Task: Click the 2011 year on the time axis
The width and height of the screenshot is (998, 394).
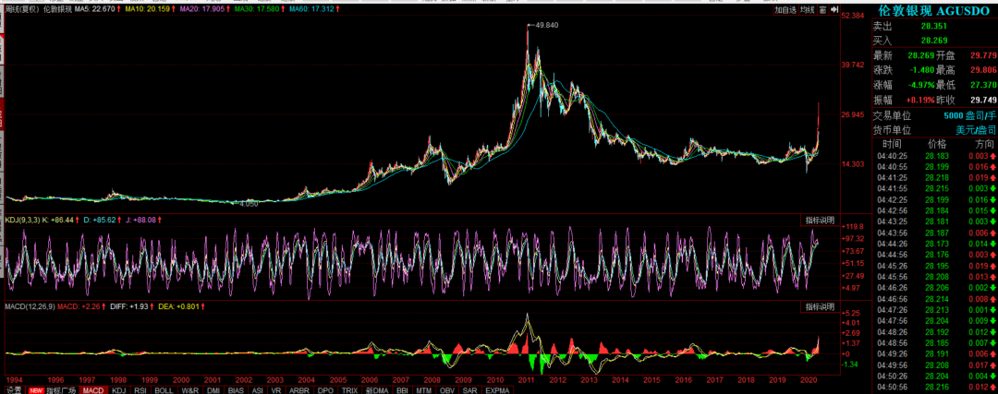Action: 527,379
